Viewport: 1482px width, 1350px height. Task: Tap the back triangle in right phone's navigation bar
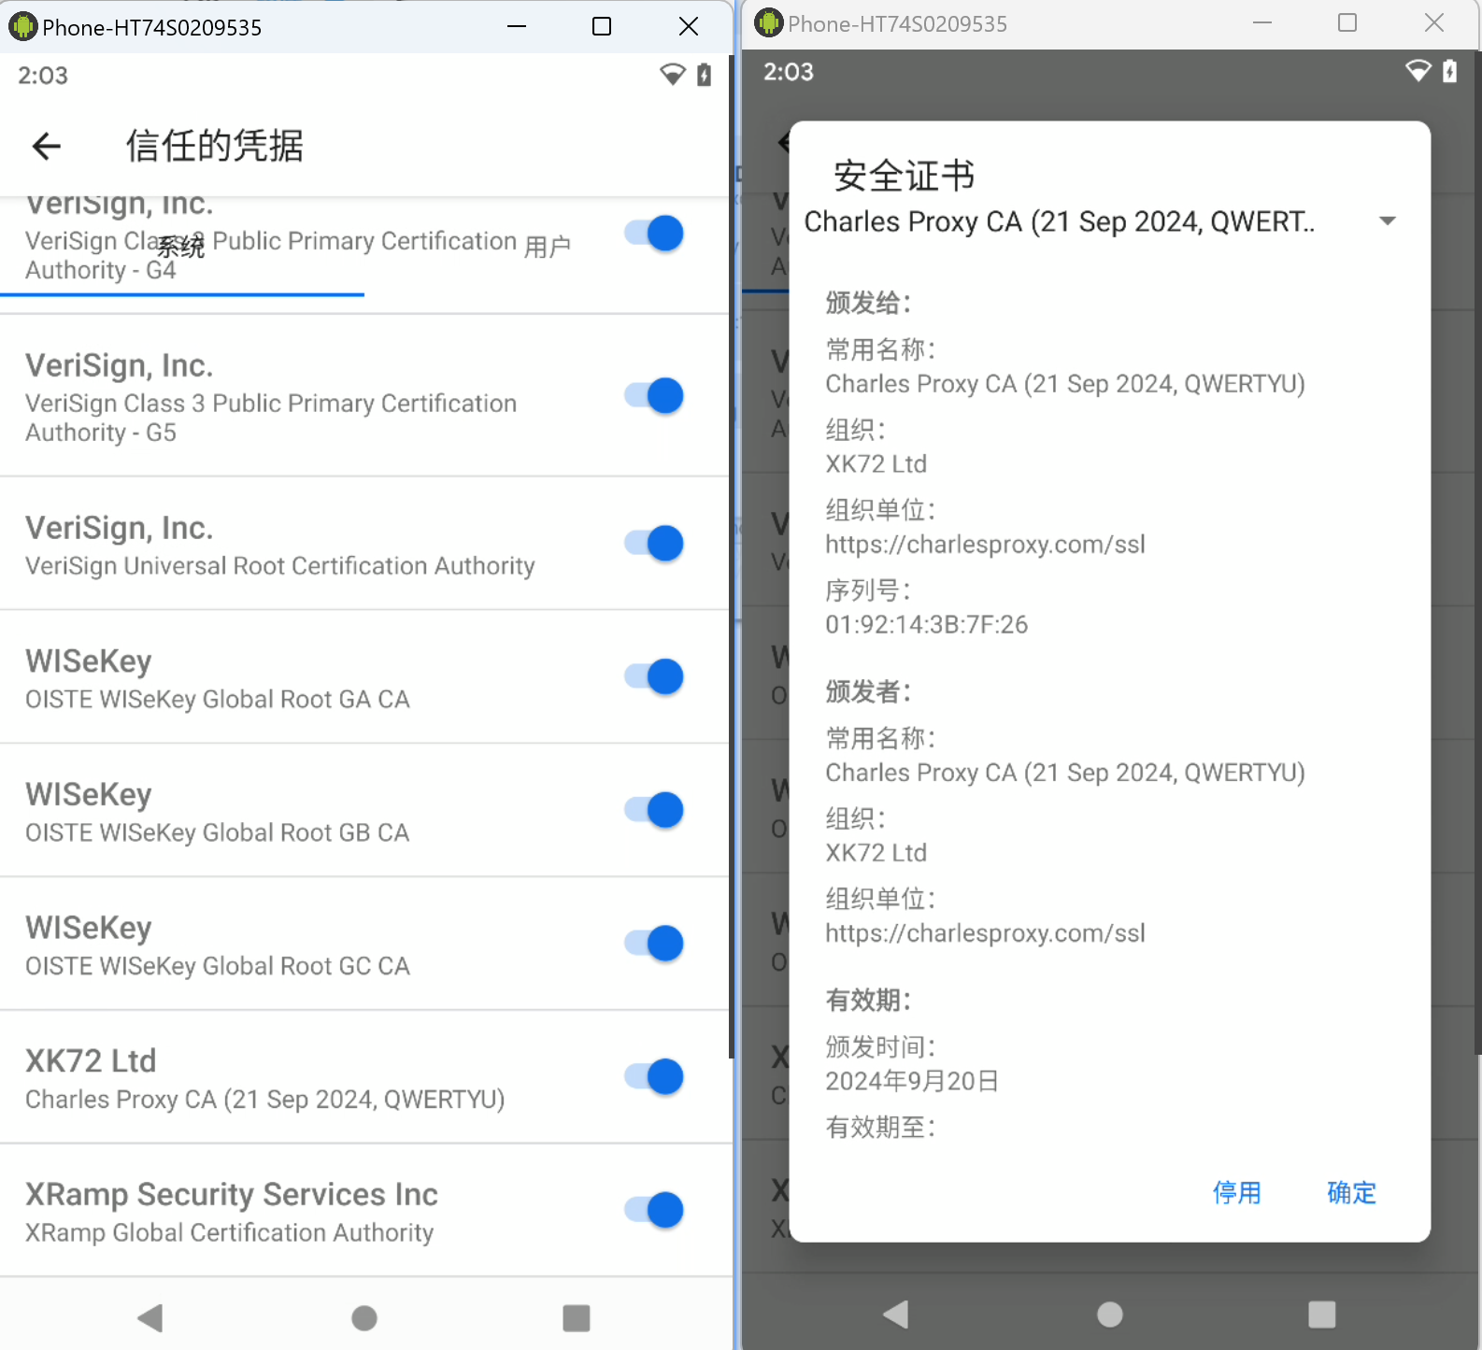(x=896, y=1314)
